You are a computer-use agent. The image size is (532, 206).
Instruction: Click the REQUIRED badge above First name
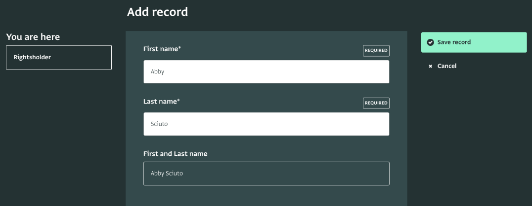(x=376, y=51)
